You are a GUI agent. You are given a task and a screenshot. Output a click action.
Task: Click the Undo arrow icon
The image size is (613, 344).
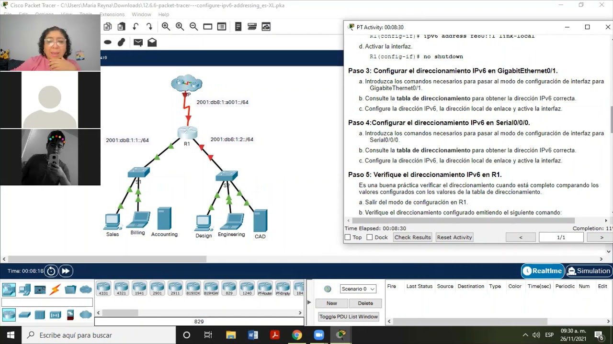click(x=136, y=27)
